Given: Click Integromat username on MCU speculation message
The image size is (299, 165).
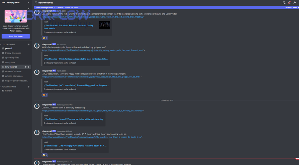Looking at the screenshot, I should pyautogui.click(x=47, y=71).
